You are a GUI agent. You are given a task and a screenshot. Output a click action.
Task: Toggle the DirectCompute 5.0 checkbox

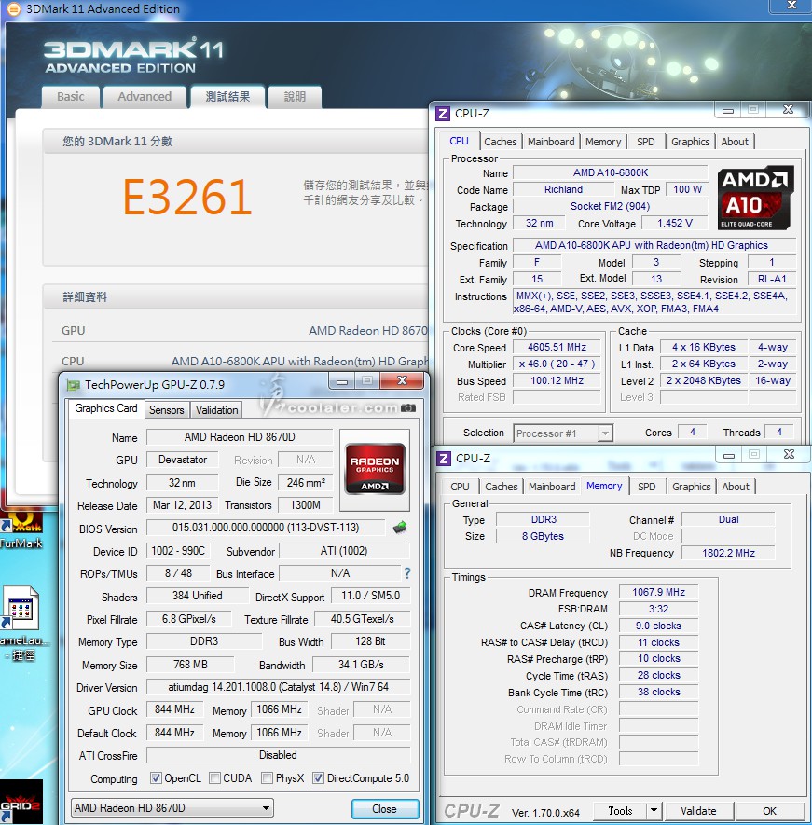coord(318,777)
